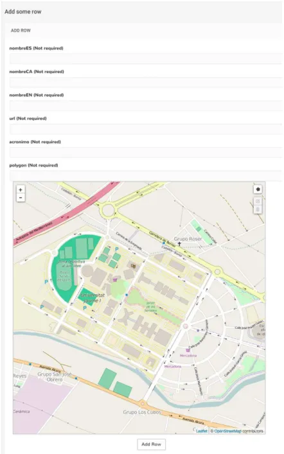284x454 pixels.
Task: Select the draw polygon tool on map
Action: (258, 189)
